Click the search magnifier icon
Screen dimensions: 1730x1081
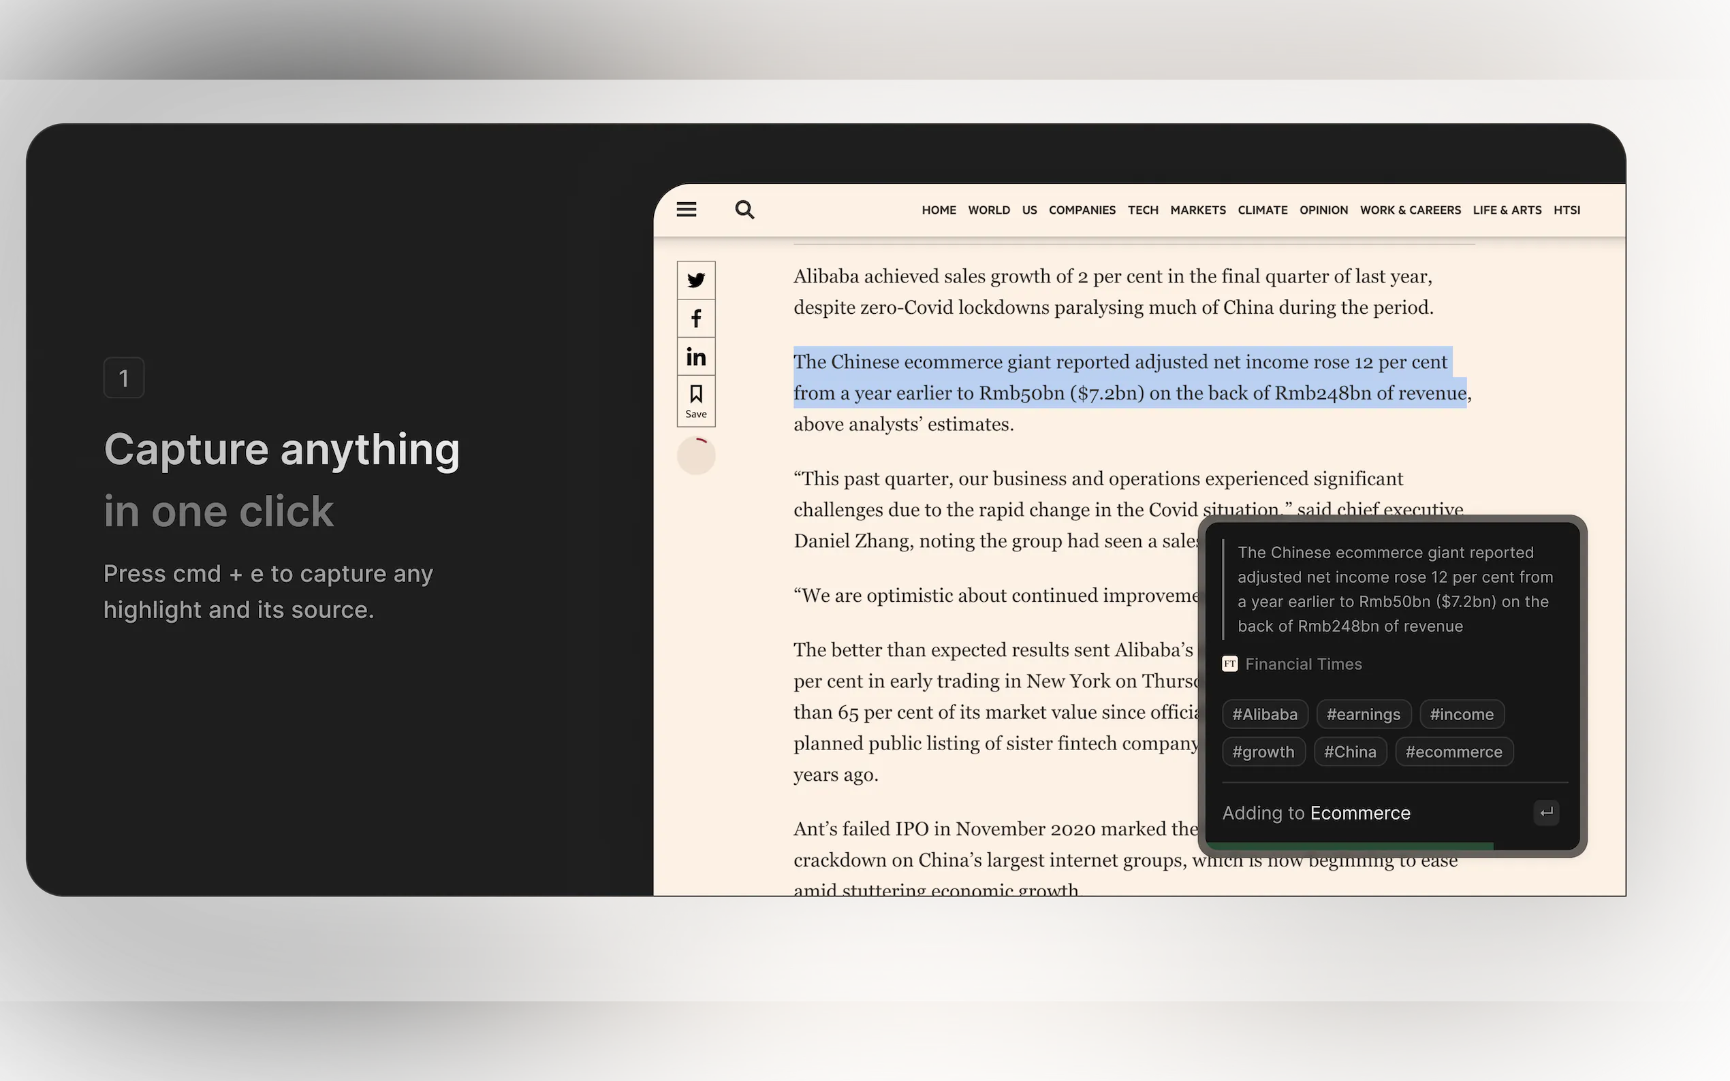point(744,210)
